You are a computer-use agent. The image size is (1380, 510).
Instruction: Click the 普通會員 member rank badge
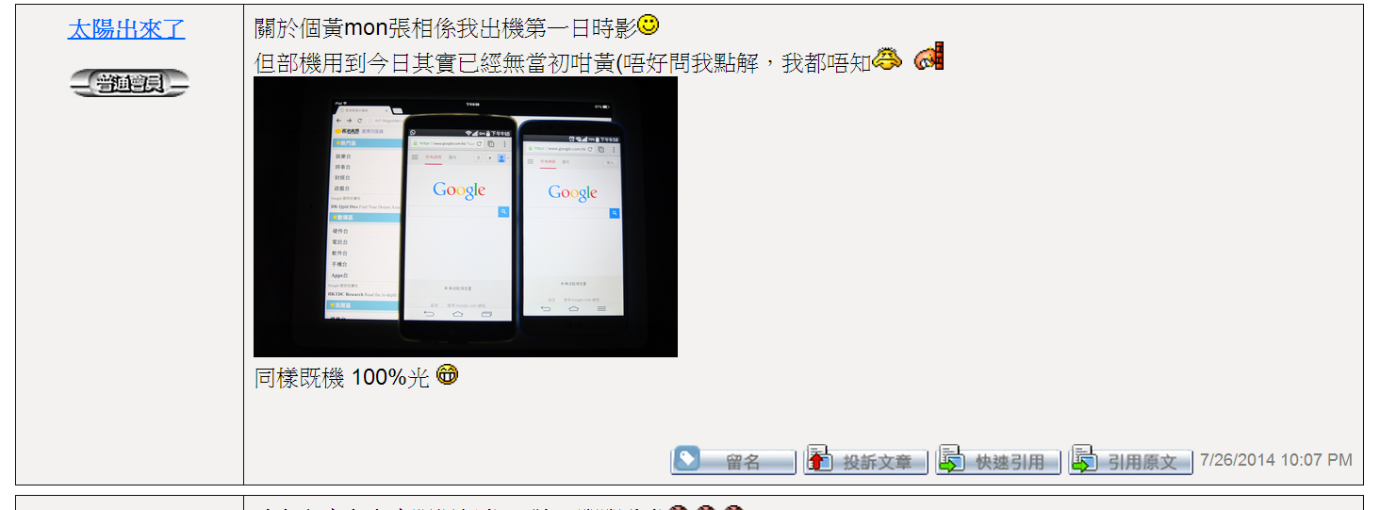coord(129,84)
